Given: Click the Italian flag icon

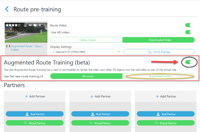Looking at the screenshot, I should point(8,46).
